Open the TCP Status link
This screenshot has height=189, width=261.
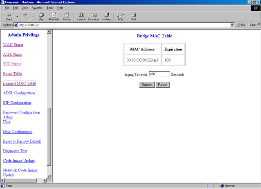[x=12, y=64]
